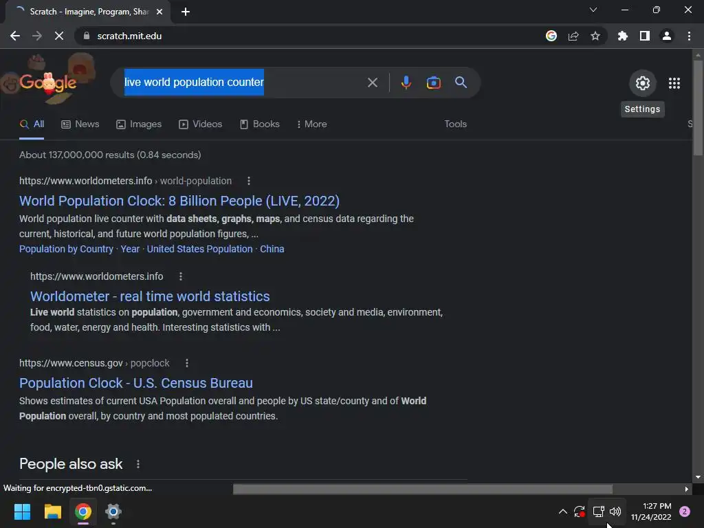
Task: Open the China sitelink
Action: point(272,249)
